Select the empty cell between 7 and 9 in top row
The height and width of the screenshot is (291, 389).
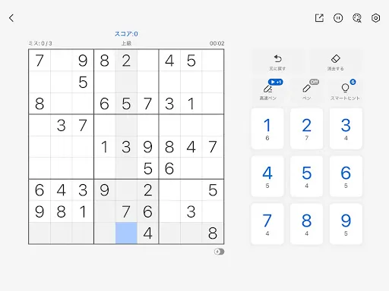click(61, 61)
